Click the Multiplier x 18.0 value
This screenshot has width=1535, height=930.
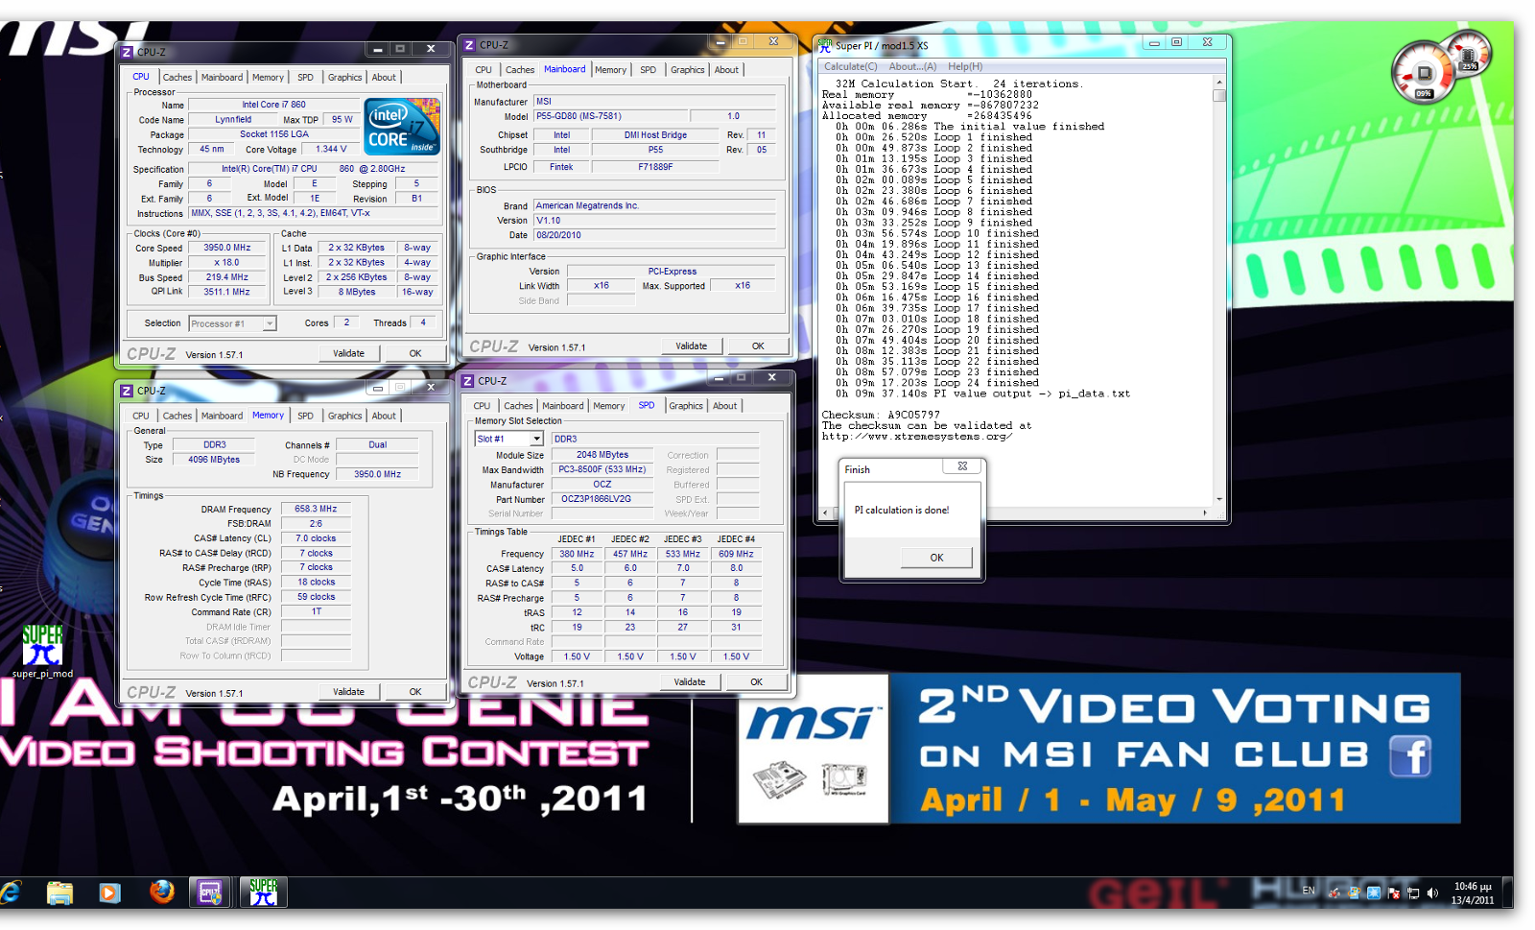pos(227,262)
